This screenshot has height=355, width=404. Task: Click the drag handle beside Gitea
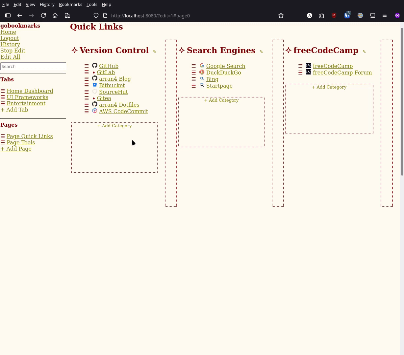pos(87,98)
